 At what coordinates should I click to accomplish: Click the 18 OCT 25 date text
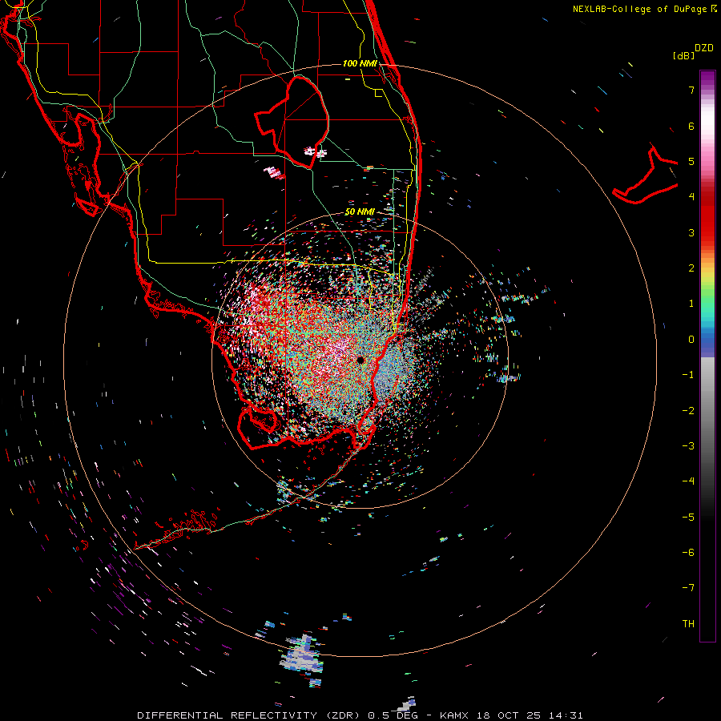510,715
